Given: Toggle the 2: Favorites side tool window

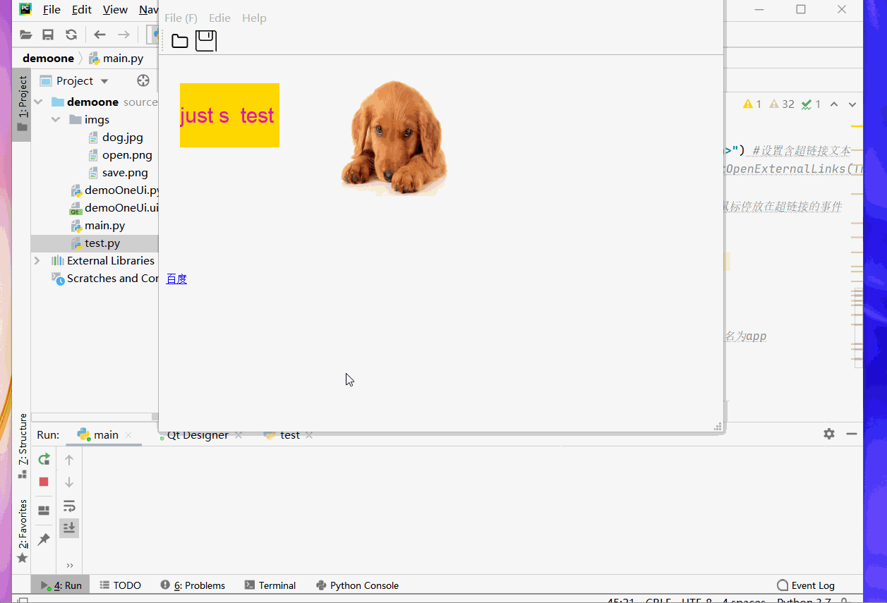Looking at the screenshot, I should click(22, 531).
